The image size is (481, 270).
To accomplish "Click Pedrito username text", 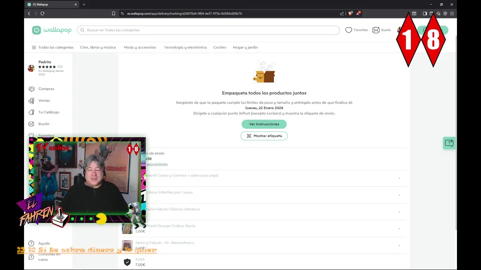I will (x=45, y=62).
